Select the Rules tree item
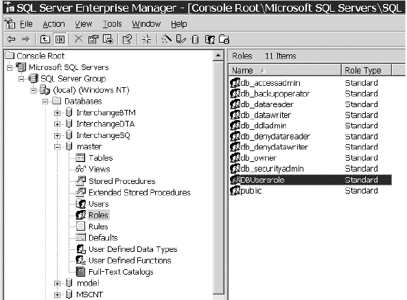This screenshot has width=407, height=300. coord(98,227)
